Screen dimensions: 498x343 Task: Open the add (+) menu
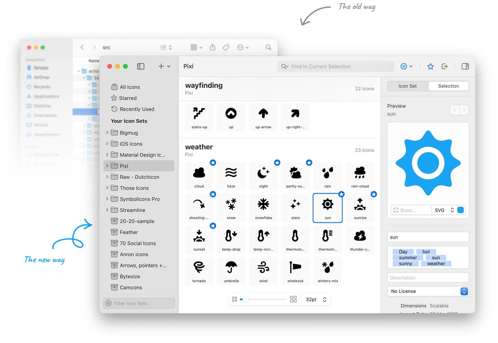(x=164, y=66)
